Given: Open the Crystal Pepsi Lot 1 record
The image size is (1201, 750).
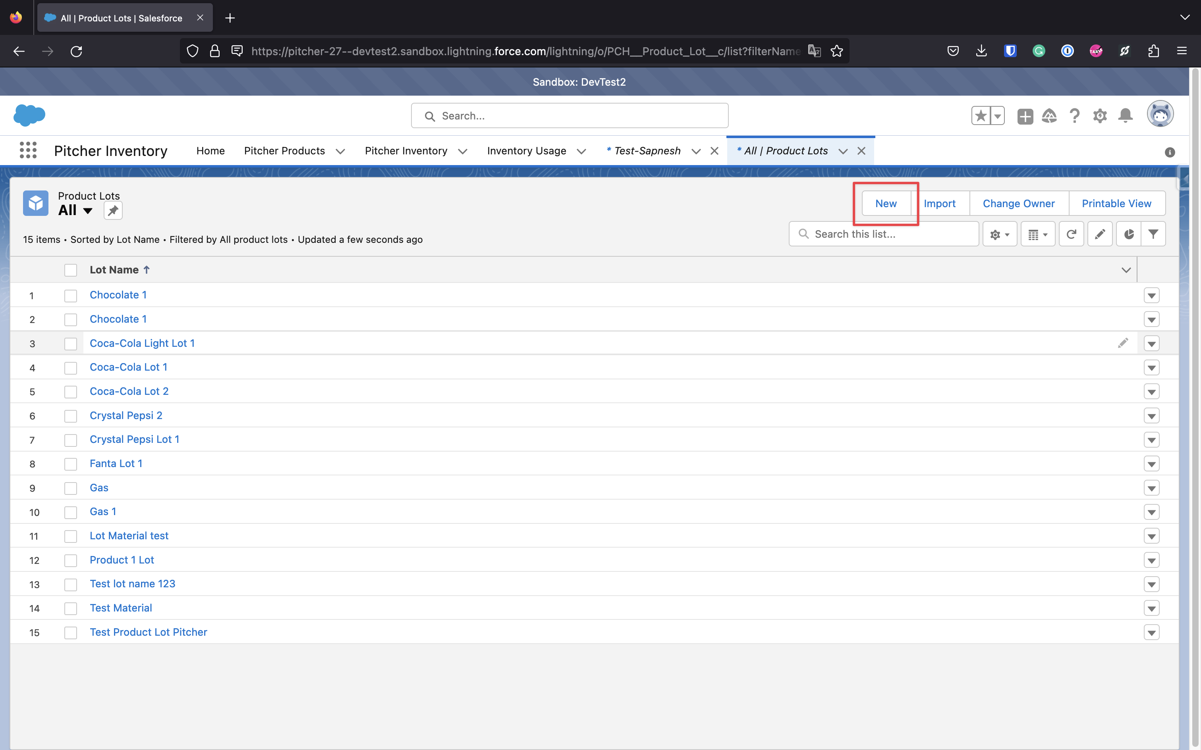Looking at the screenshot, I should pyautogui.click(x=134, y=440).
